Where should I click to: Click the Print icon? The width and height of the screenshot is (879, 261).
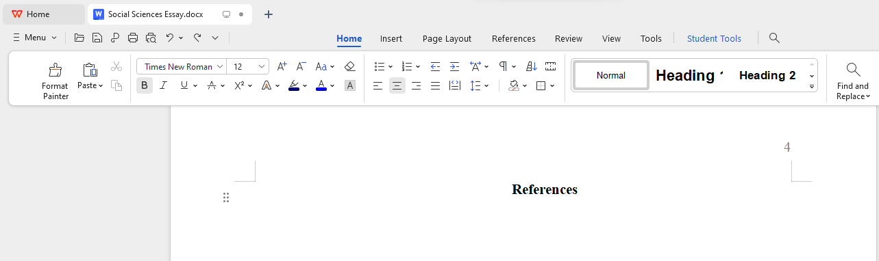tap(133, 38)
